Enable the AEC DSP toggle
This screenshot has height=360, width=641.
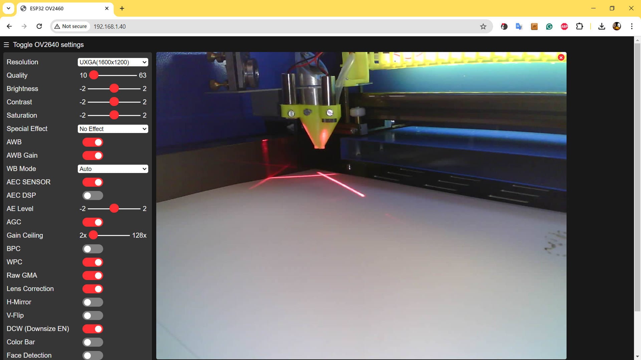coord(93,195)
